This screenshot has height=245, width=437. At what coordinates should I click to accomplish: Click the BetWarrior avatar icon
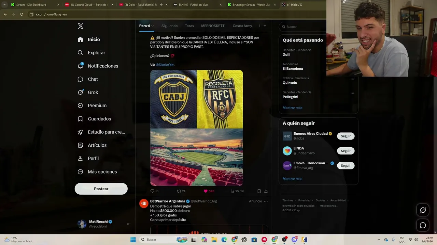(x=144, y=203)
